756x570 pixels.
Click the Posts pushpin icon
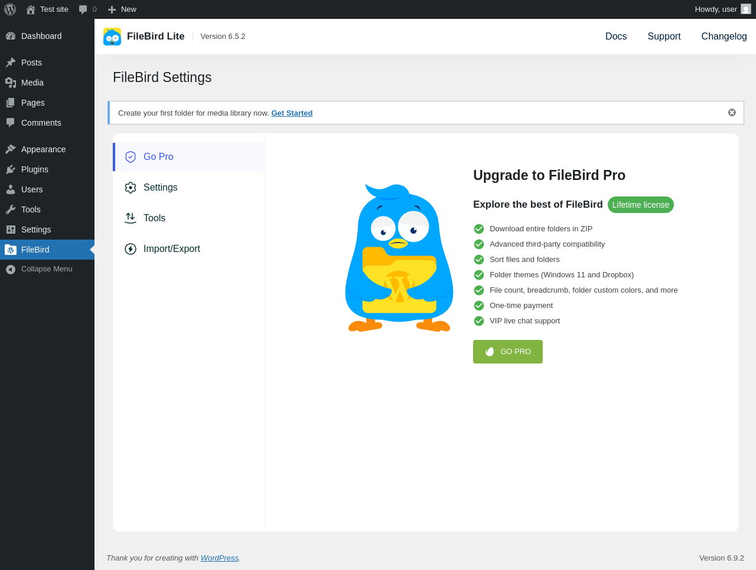(11, 63)
